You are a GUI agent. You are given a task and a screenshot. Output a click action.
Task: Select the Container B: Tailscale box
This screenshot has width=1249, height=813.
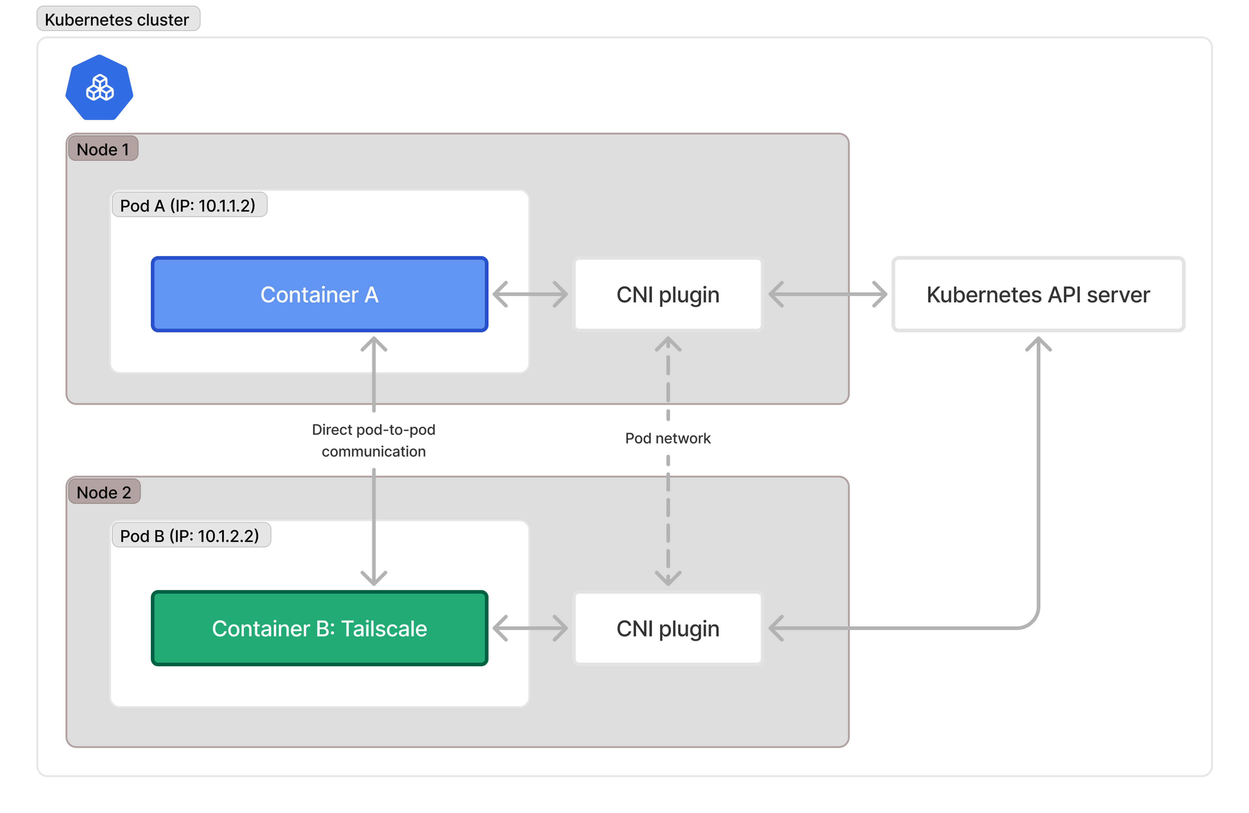pos(319,628)
